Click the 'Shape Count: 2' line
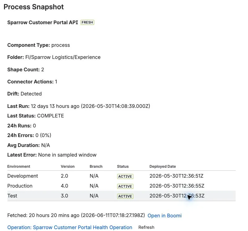Viewport: 248px width, 231px height. [26, 70]
